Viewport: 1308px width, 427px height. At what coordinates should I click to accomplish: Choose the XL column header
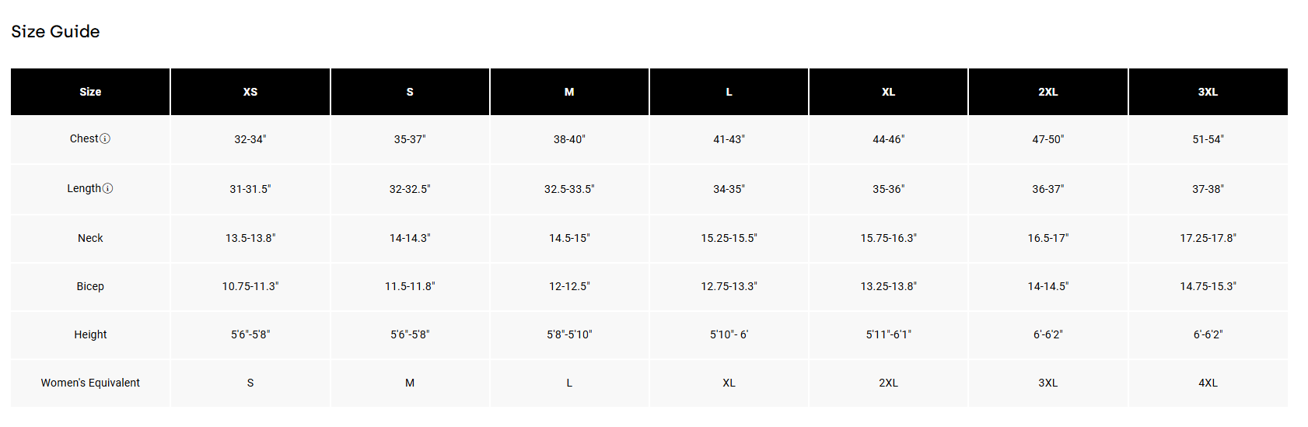888,92
